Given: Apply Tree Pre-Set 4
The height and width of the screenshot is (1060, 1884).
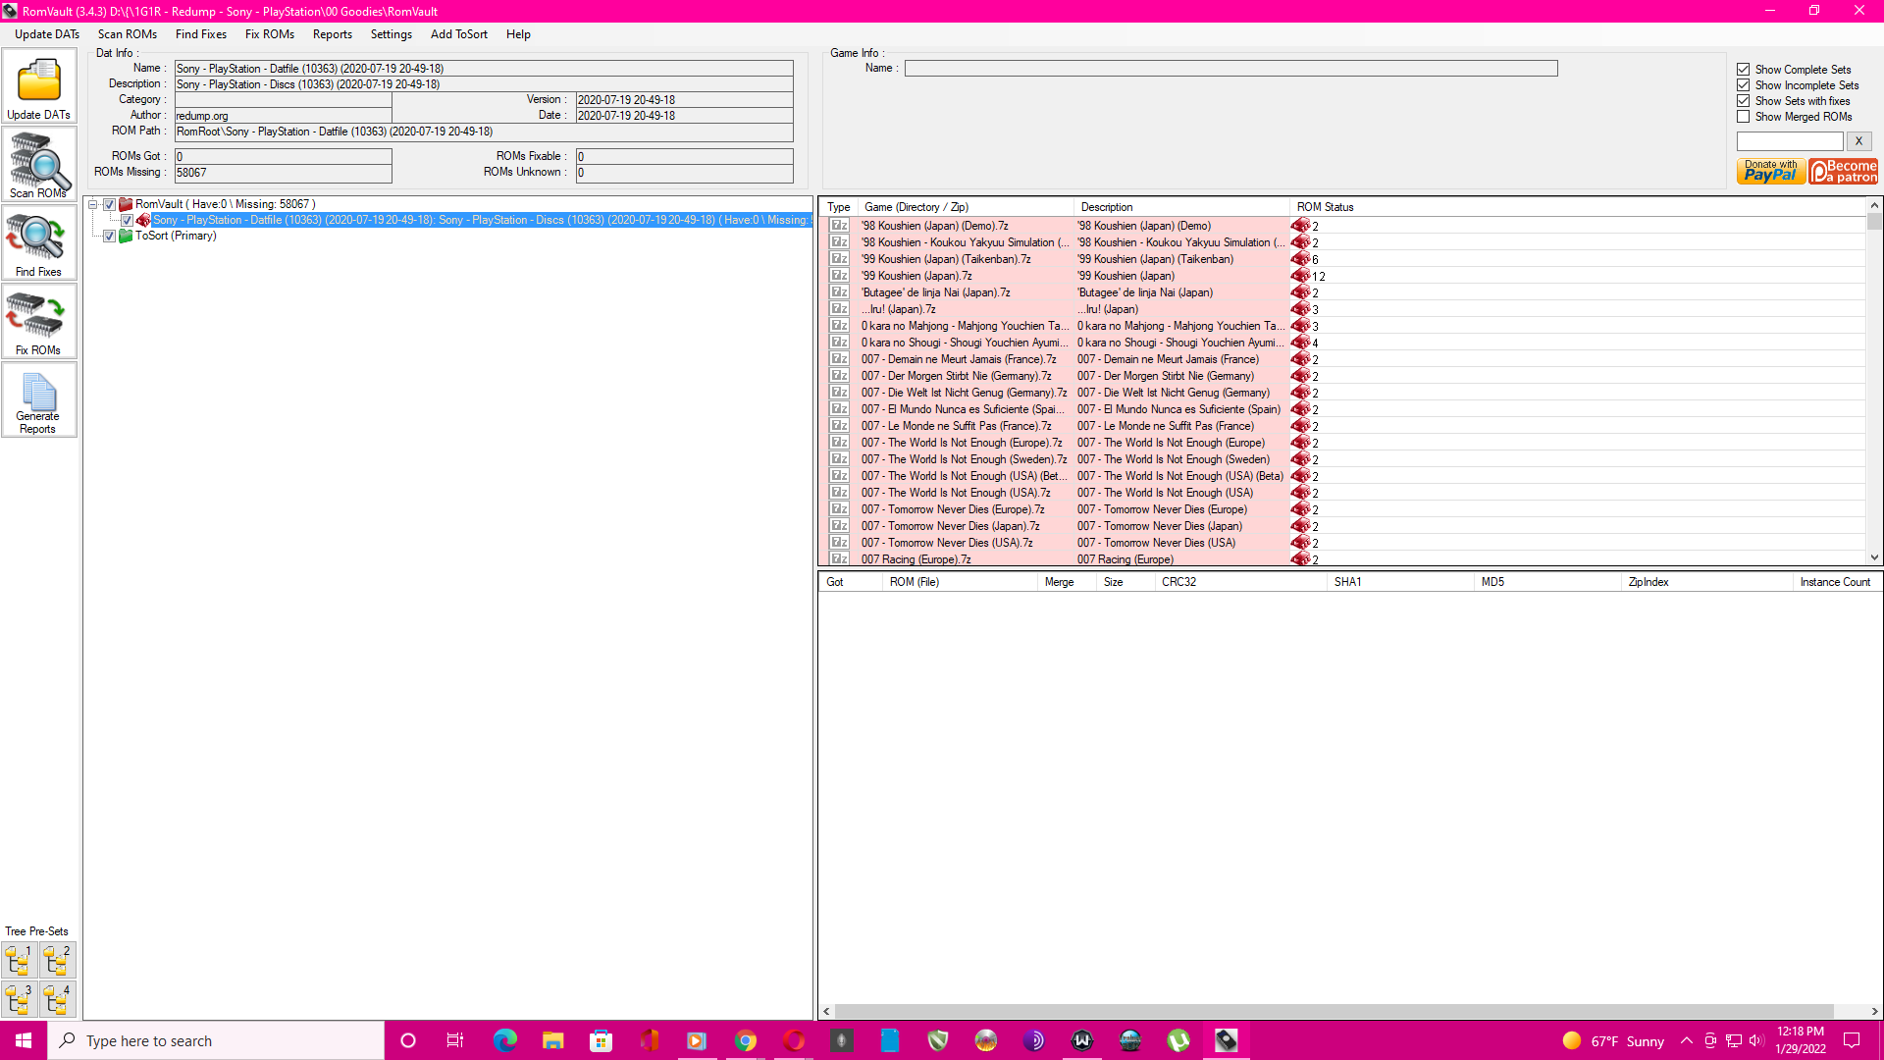Looking at the screenshot, I should [x=58, y=999].
